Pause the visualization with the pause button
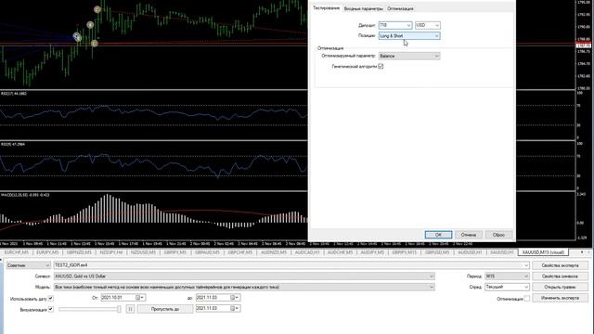594x334 pixels. 130,309
